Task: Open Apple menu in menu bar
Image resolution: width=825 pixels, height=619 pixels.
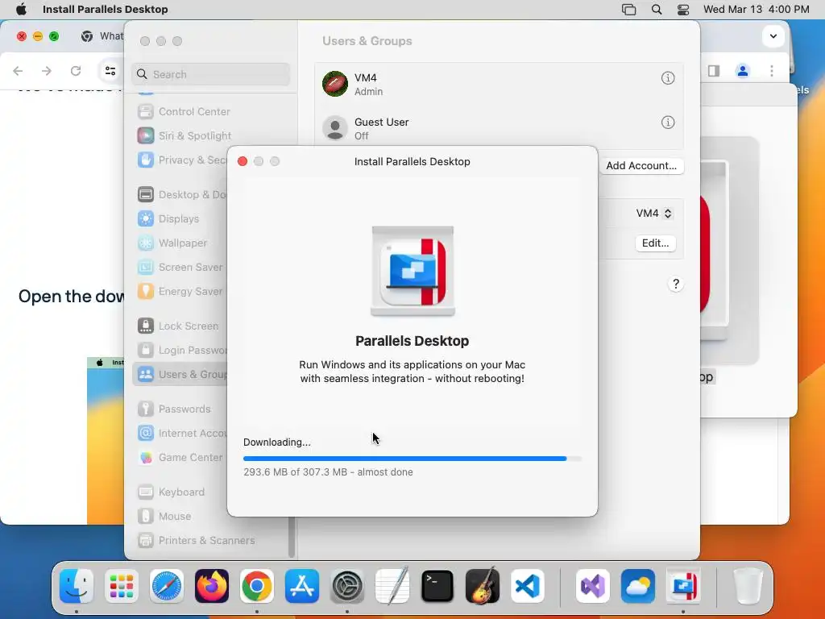Action: pos(22,9)
